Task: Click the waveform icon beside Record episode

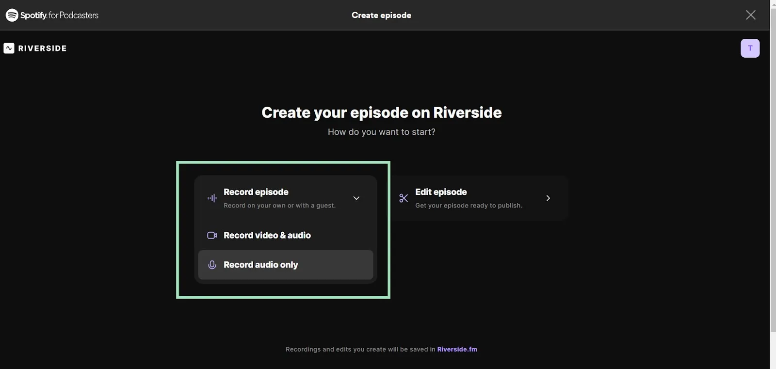Action: pos(212,198)
